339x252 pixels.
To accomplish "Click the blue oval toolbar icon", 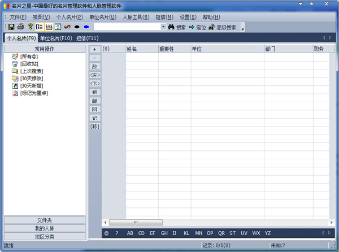I will pos(86,27).
